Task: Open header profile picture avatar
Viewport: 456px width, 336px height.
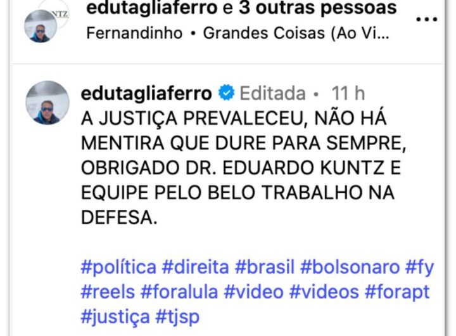Action: (x=41, y=26)
